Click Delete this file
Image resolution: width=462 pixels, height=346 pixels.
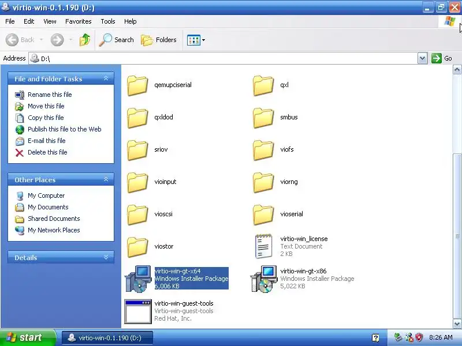pos(41,152)
